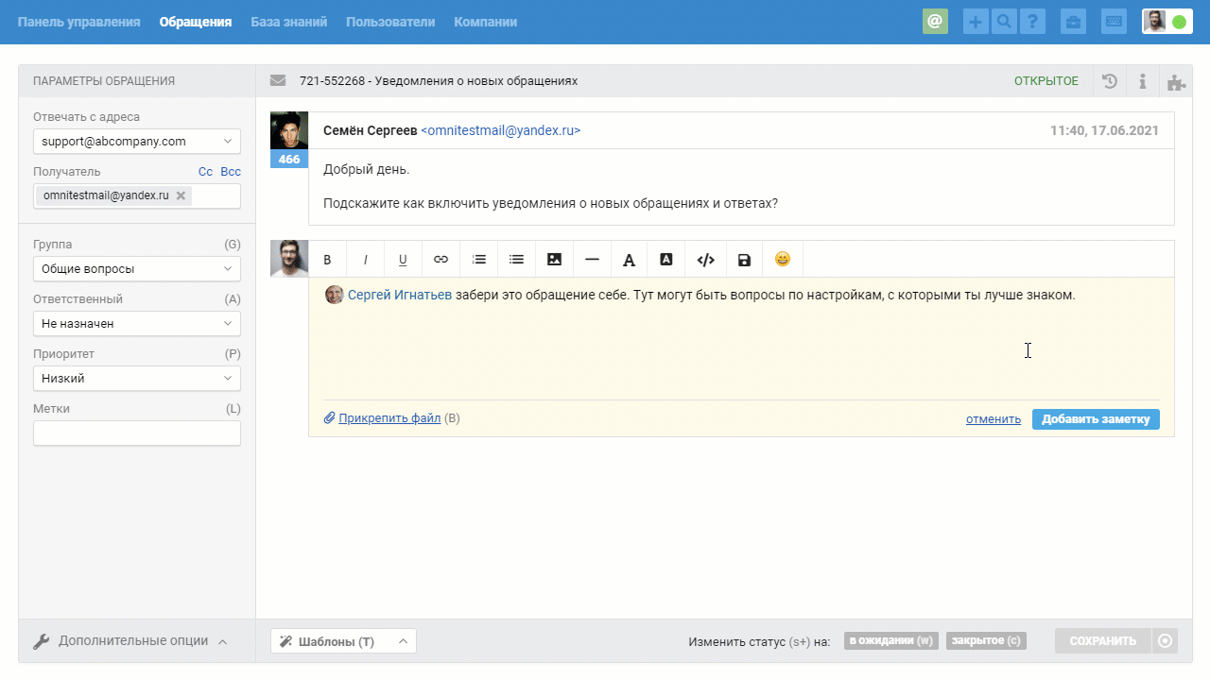Click the 'ОТКРЫТОЕ' status label

point(1046,81)
